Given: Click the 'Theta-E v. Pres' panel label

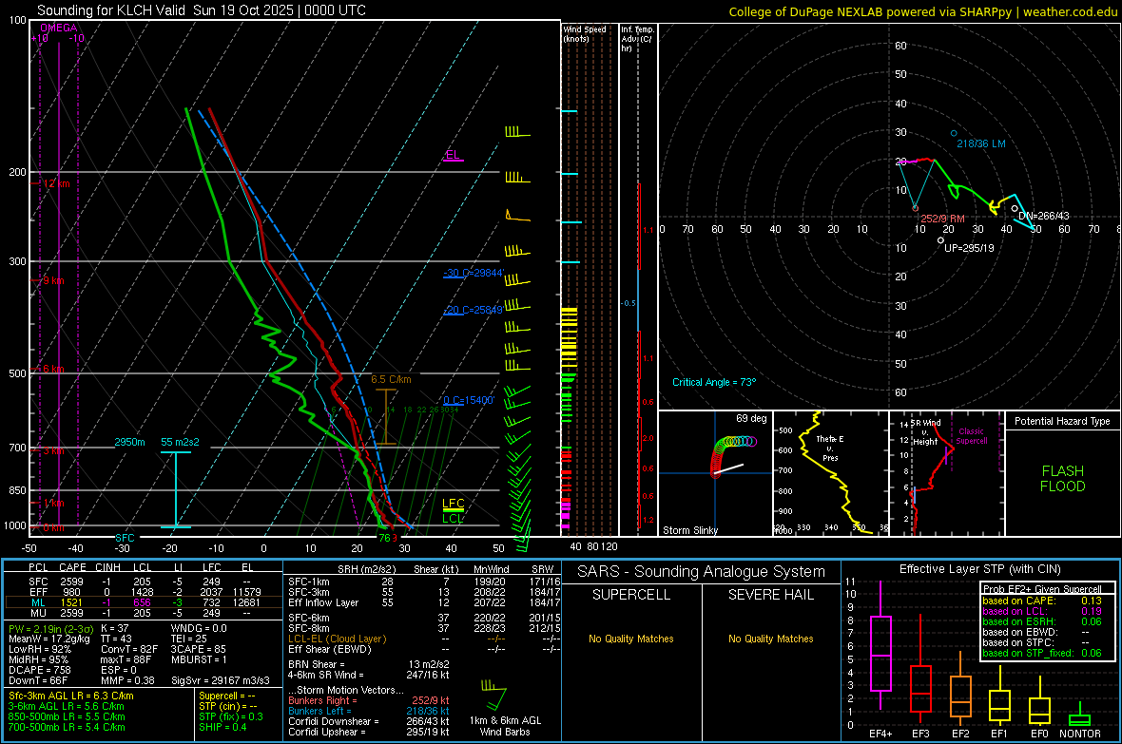Looking at the screenshot, I should pos(830,448).
